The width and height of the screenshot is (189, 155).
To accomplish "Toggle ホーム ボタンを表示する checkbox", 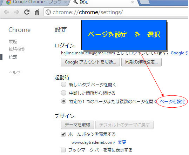I will 63,134.
